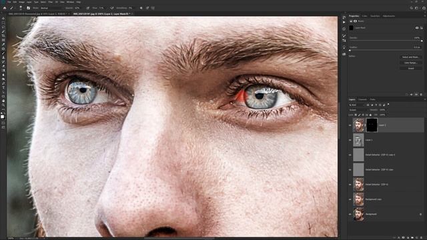Image resolution: width=427 pixels, height=240 pixels.
Task: Open the Share icon at top right
Action: pyautogui.click(x=424, y=8)
